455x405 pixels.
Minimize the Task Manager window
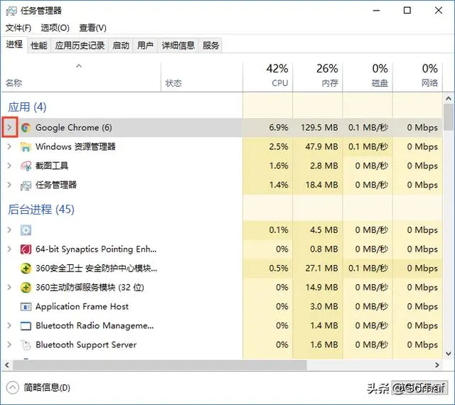[x=376, y=11]
